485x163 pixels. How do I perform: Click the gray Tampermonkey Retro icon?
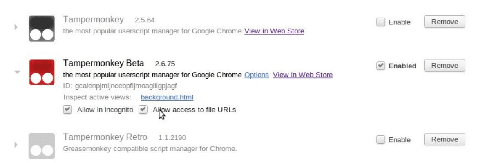(42, 145)
